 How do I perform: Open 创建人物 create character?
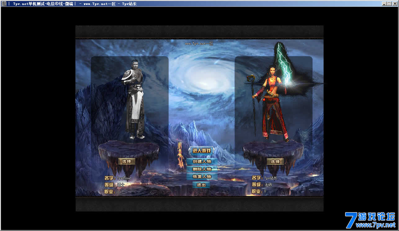[x=202, y=162]
